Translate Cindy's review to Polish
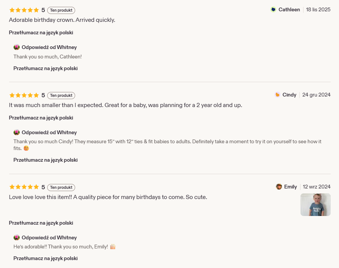339x268 pixels. [x=41, y=118]
